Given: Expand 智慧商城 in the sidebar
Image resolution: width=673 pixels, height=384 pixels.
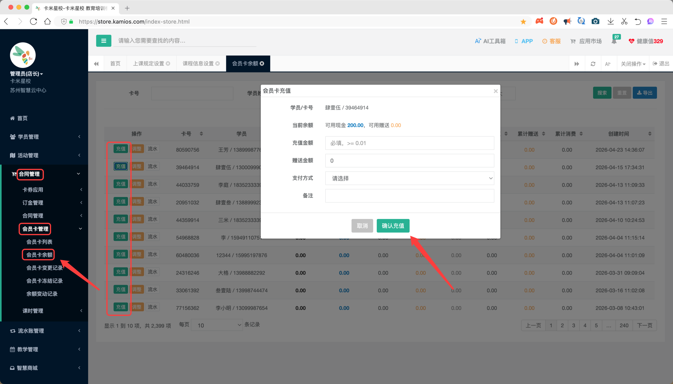Looking at the screenshot, I should coord(44,368).
